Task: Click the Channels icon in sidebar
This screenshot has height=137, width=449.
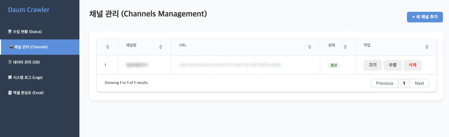Action: 11,47
